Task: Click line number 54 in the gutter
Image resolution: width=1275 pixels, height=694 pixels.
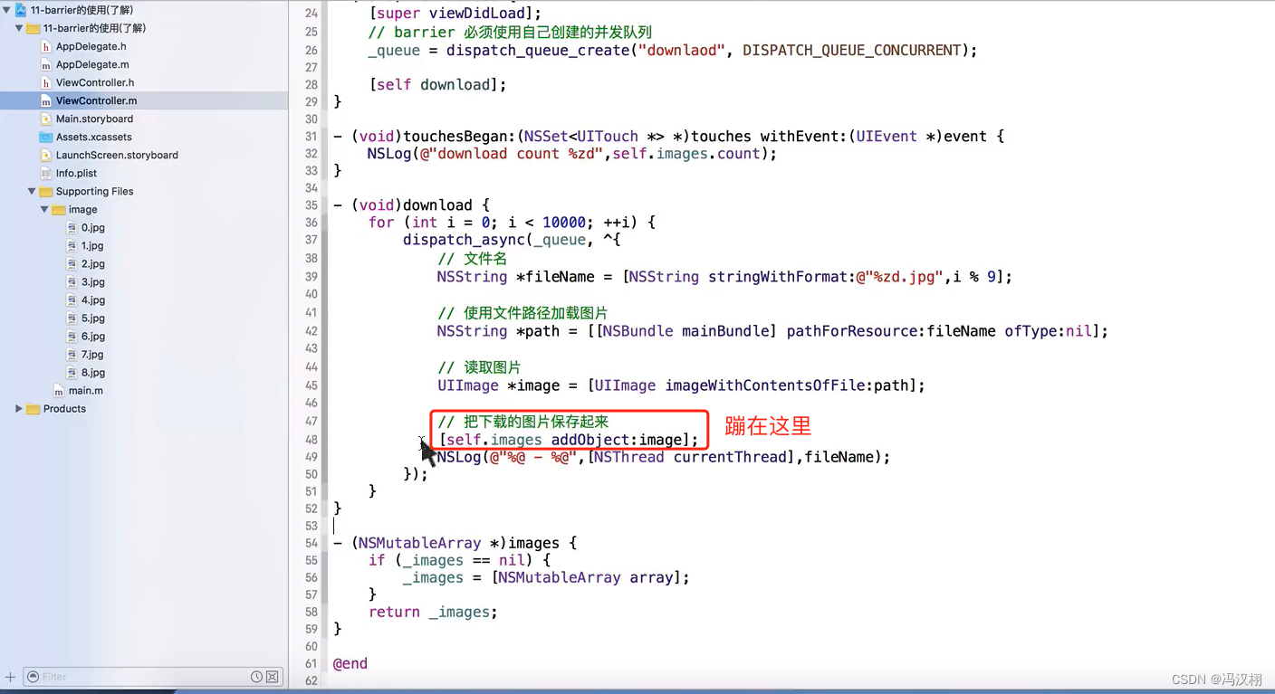Action: 311,543
